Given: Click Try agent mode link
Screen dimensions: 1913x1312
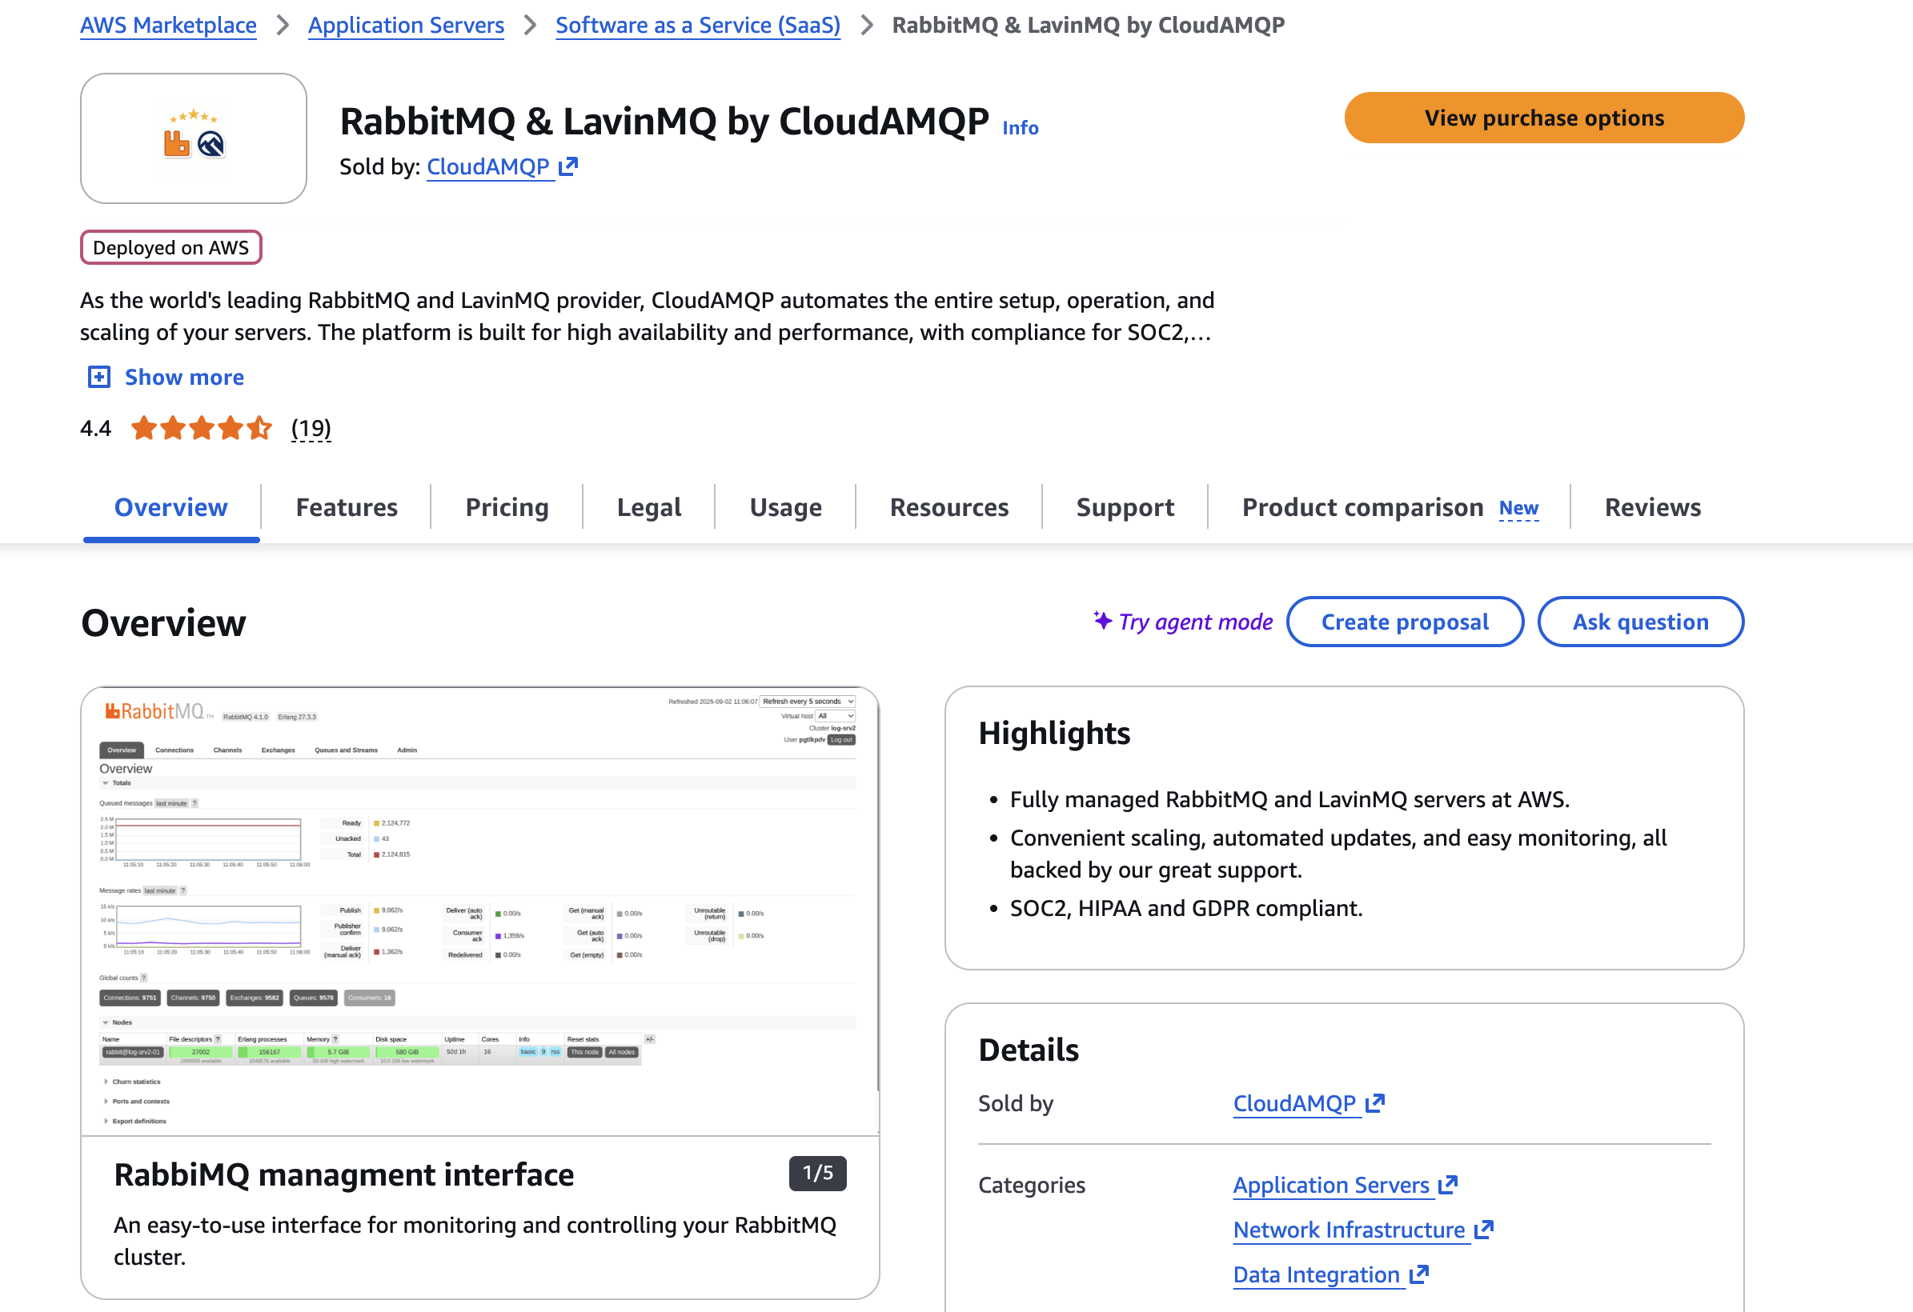Looking at the screenshot, I should coord(1195,622).
